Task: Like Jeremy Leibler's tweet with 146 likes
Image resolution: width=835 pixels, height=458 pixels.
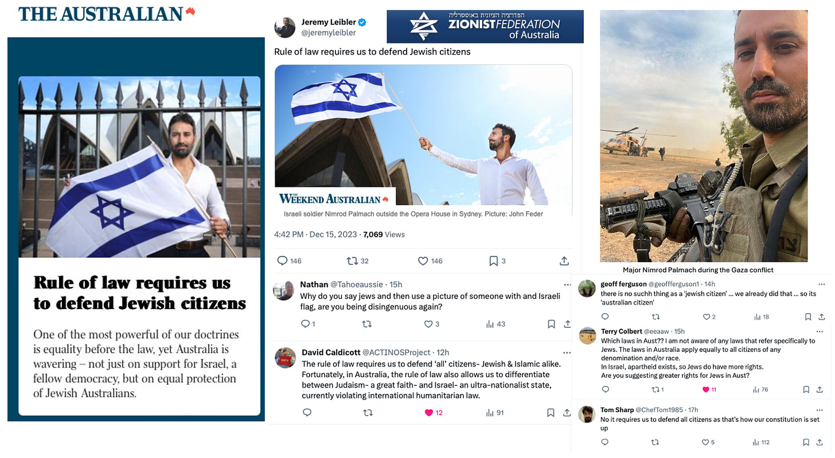Action: [423, 261]
